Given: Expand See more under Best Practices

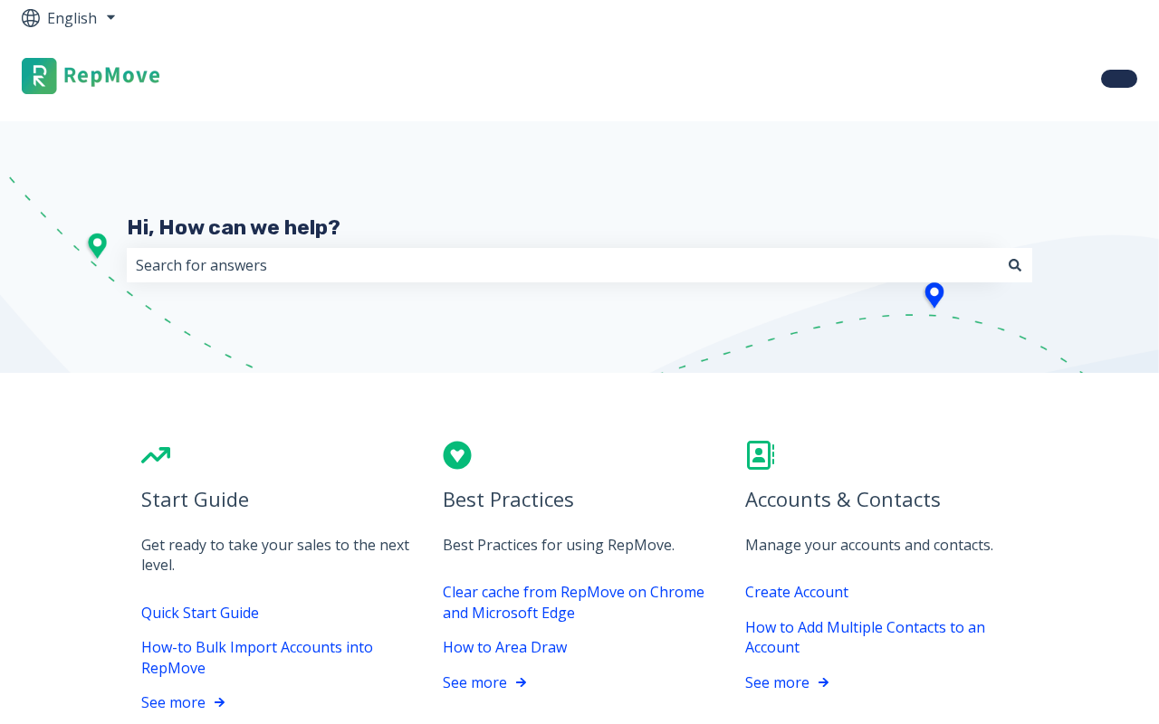Looking at the screenshot, I should (484, 682).
